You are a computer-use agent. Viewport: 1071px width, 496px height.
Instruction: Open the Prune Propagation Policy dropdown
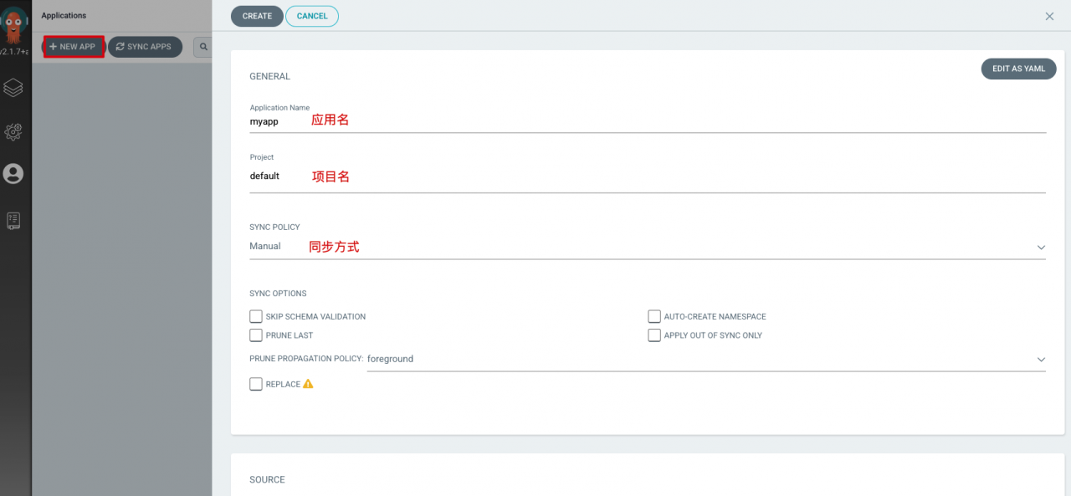point(706,359)
